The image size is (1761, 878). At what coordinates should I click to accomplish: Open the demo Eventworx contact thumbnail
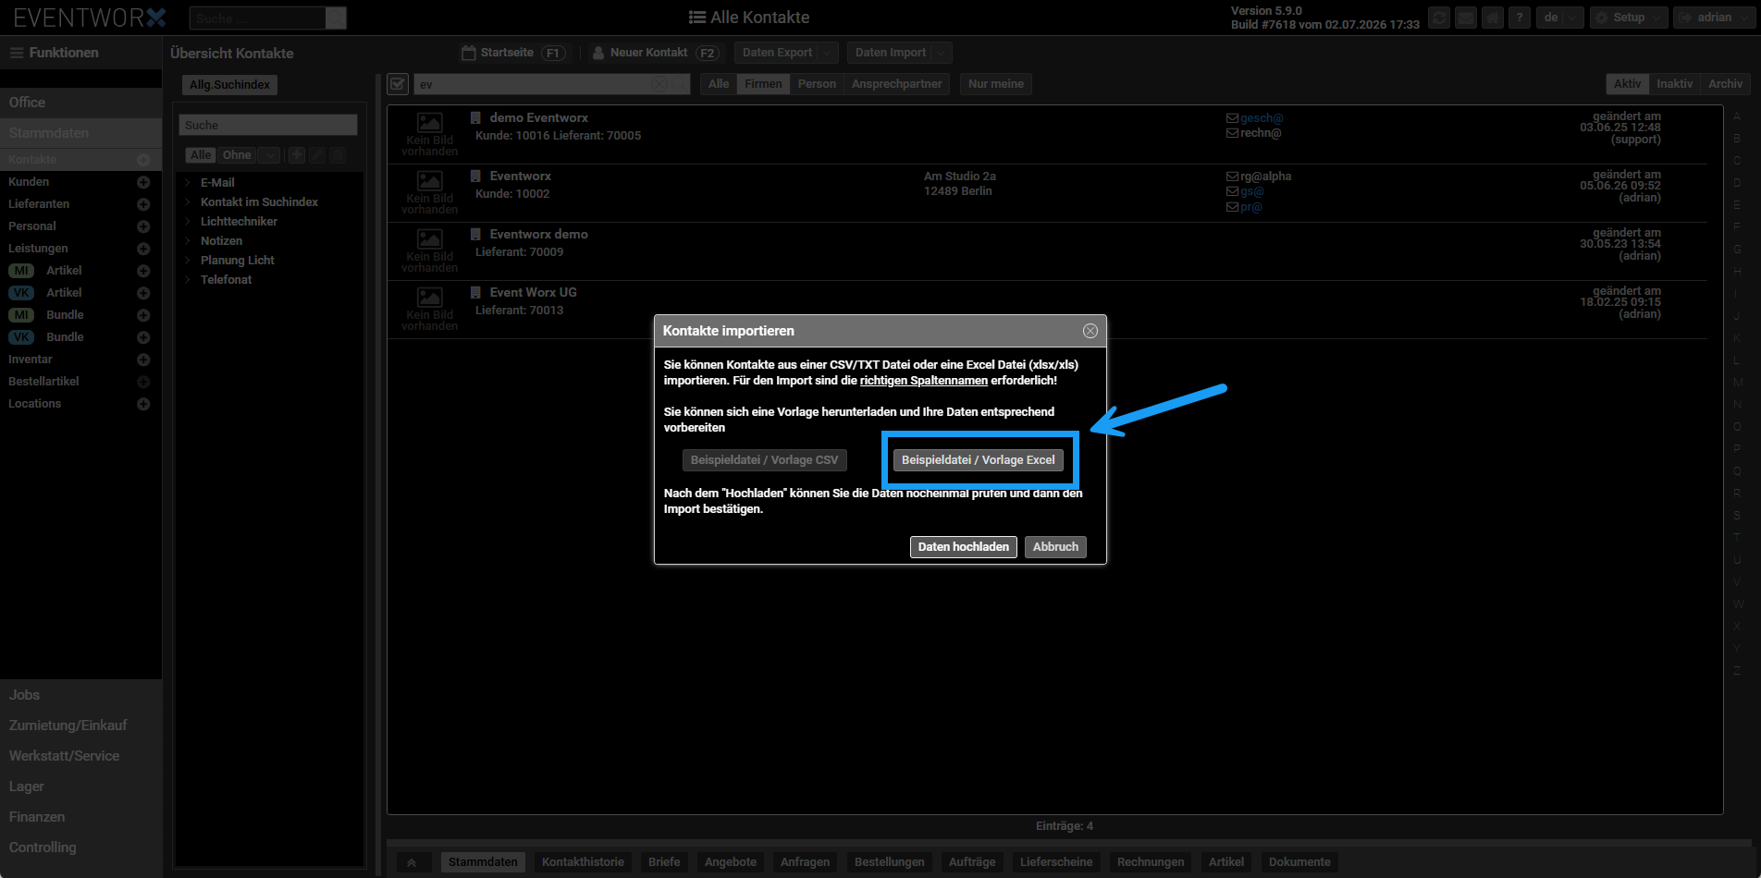(429, 134)
